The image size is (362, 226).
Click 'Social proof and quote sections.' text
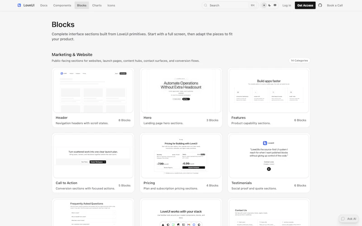(x=254, y=189)
